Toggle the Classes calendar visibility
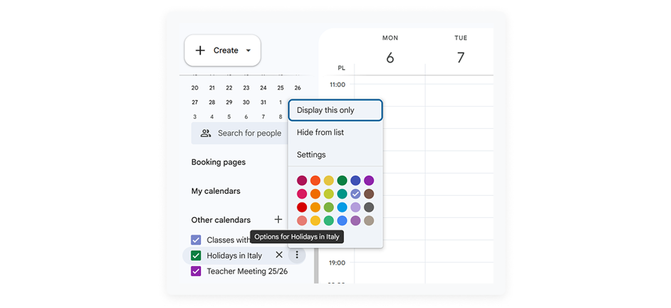This screenshot has height=308, width=671. (196, 239)
